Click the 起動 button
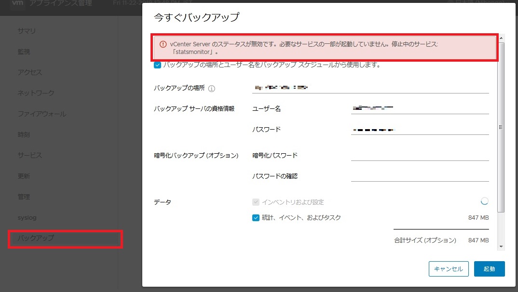This screenshot has height=292, width=518. (x=489, y=269)
